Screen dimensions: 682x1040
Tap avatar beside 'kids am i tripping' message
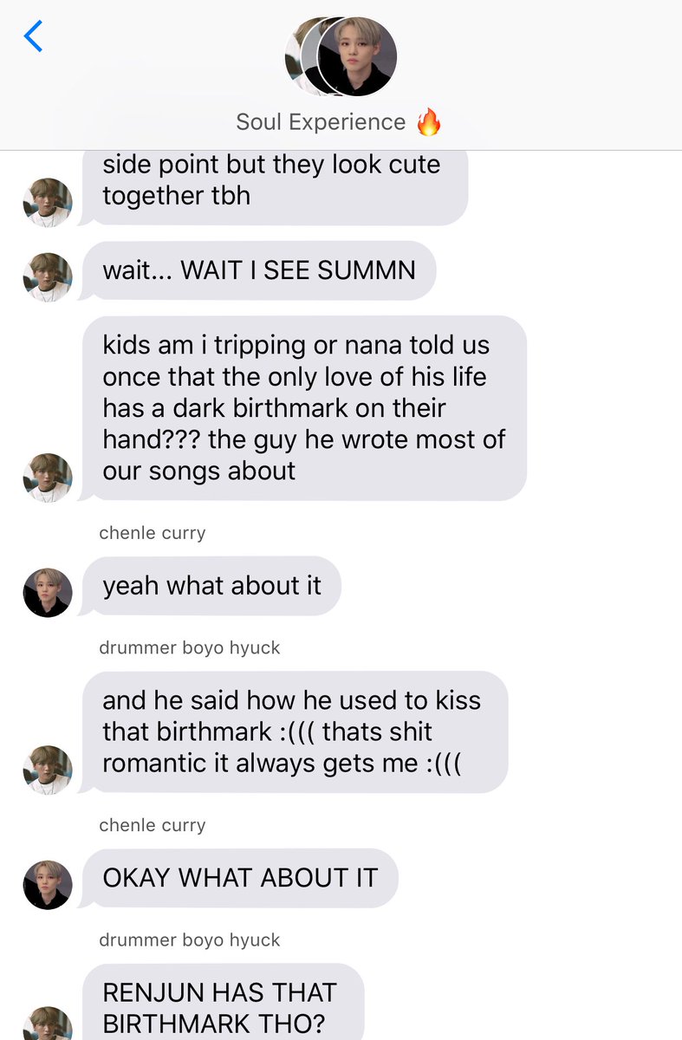[48, 478]
